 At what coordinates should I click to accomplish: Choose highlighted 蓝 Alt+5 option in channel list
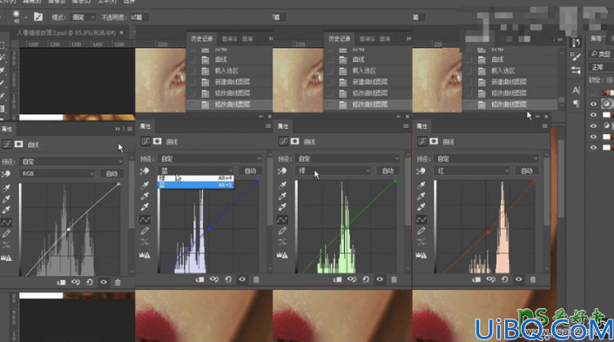tap(196, 184)
